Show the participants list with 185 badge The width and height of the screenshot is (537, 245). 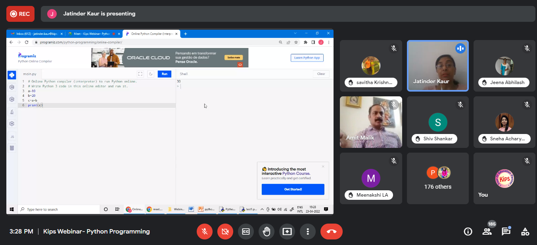(487, 232)
